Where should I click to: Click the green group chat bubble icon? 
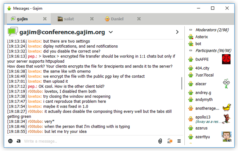pyautogui.click(x=13, y=32)
